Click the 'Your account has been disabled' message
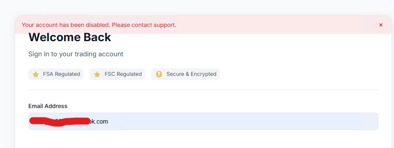Image resolution: width=394 pixels, height=148 pixels. pos(66,25)
